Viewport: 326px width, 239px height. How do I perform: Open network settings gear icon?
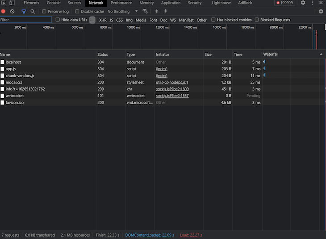[321, 12]
